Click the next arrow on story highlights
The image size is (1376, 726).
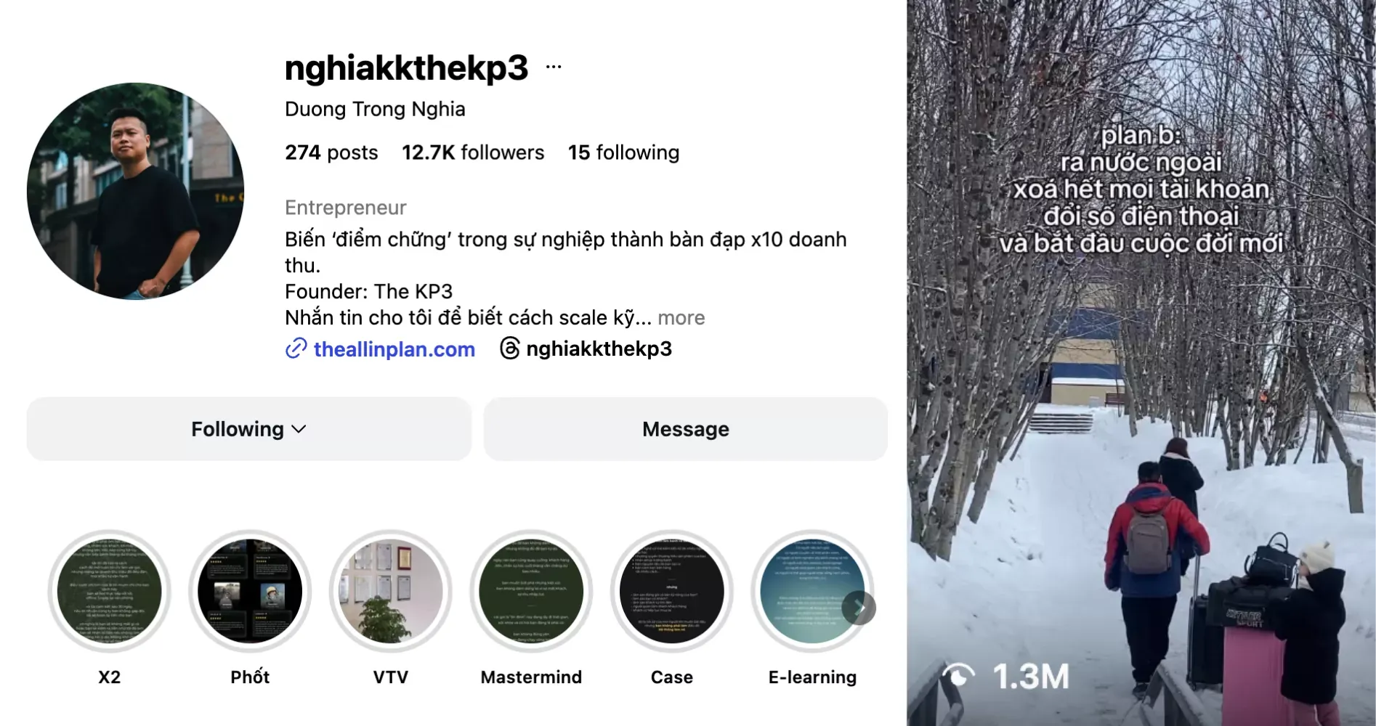pos(859,608)
